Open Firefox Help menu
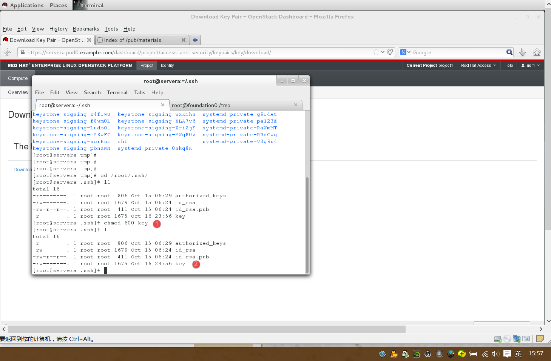The height and width of the screenshot is (361, 551). click(130, 29)
